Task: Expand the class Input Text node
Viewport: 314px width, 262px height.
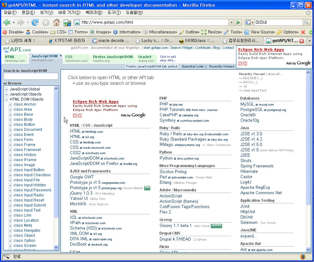Action: pos(10,210)
